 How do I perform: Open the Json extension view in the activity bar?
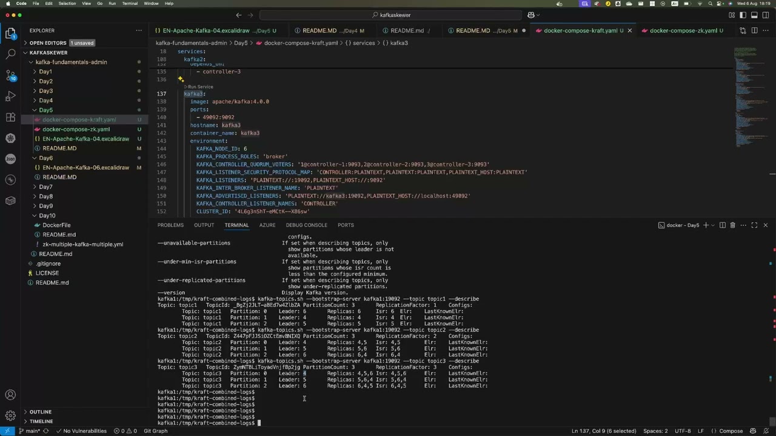pyautogui.click(x=10, y=159)
